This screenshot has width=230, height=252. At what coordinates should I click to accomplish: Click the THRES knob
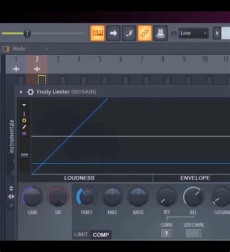(86, 196)
